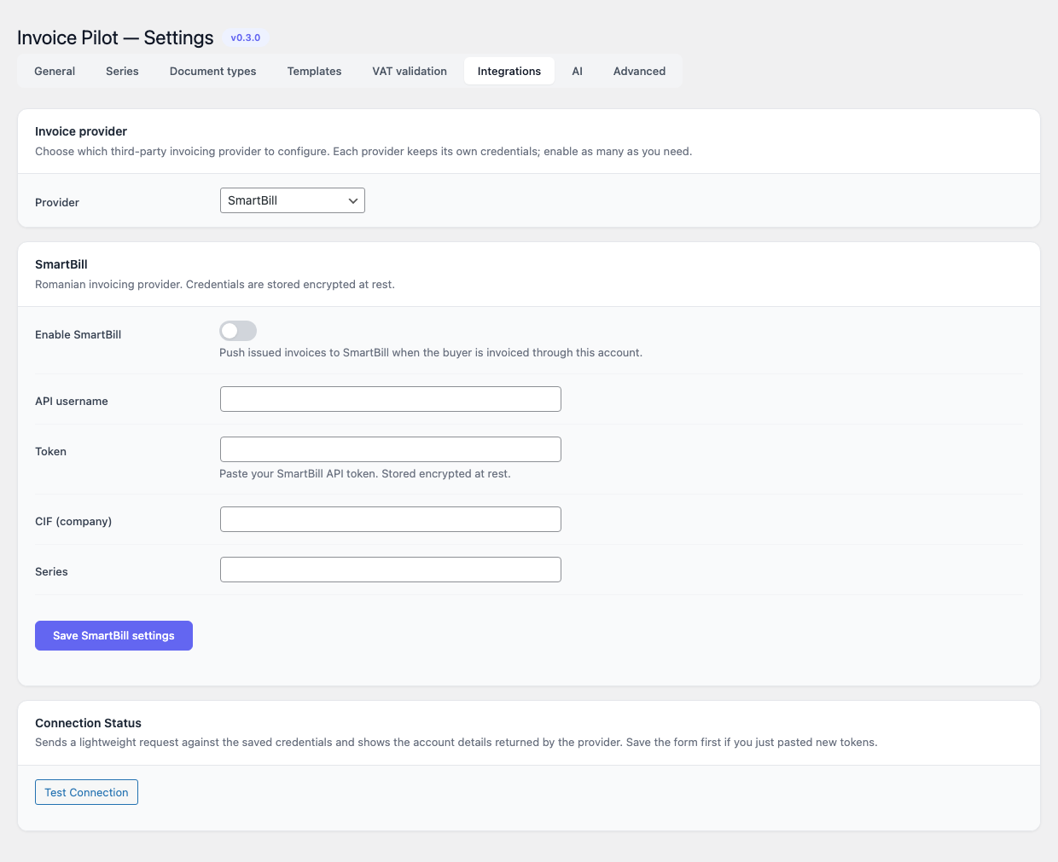Click the Series text input field
The height and width of the screenshot is (862, 1058).
click(391, 570)
